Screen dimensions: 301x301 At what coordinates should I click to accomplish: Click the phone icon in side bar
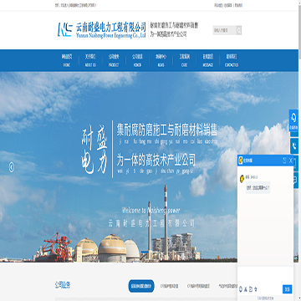294,146
